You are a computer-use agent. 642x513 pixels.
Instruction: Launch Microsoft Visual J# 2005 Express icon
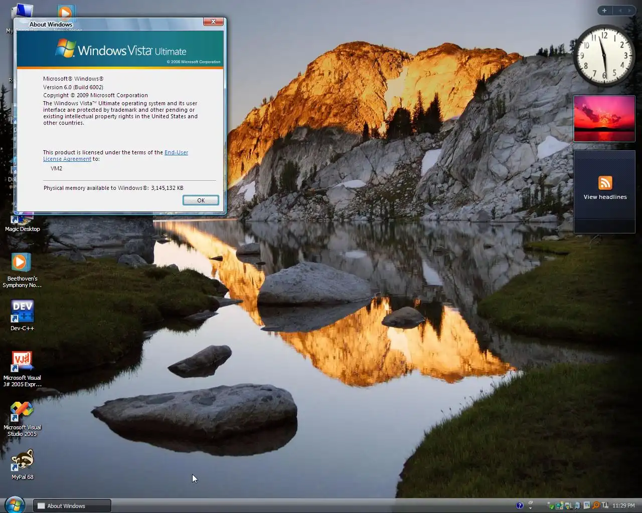(x=22, y=369)
